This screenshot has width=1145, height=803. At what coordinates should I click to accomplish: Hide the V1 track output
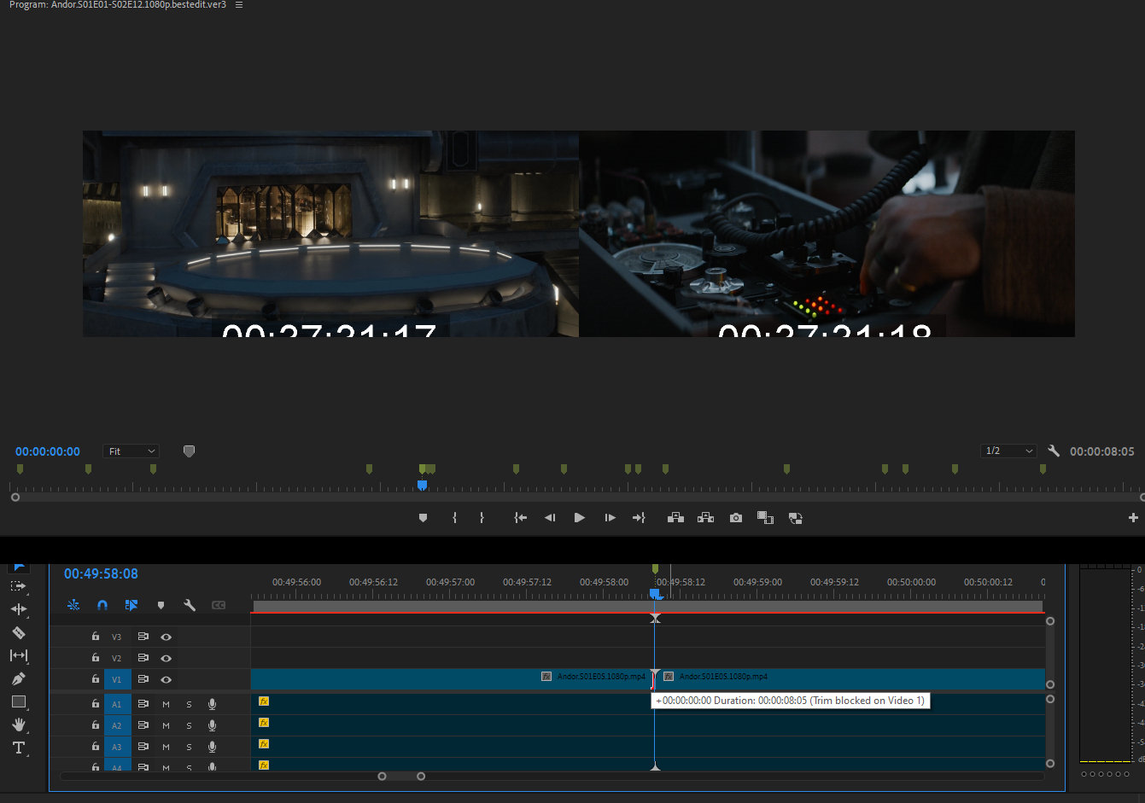pos(166,679)
